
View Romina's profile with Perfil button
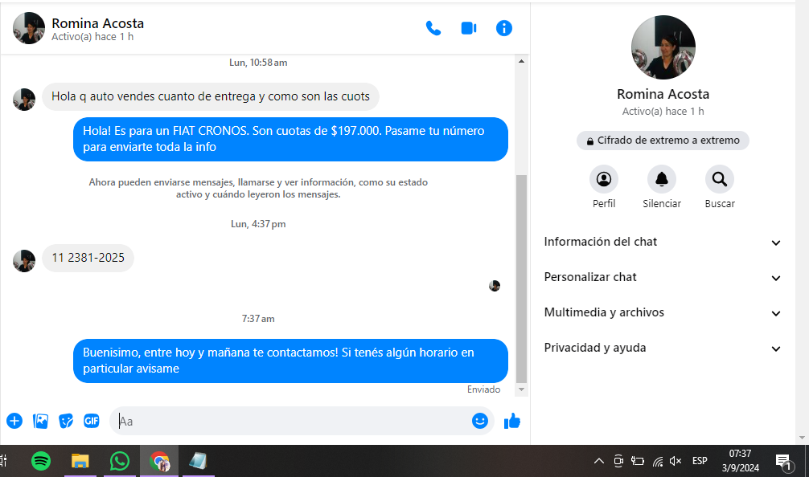(604, 179)
